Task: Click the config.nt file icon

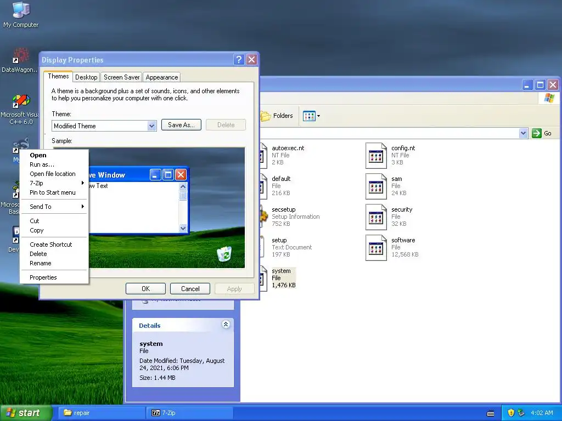Action: pos(376,156)
